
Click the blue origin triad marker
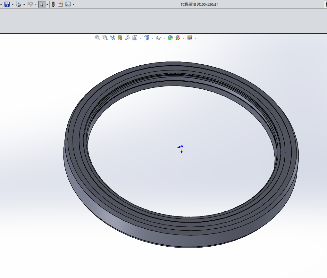181,149
